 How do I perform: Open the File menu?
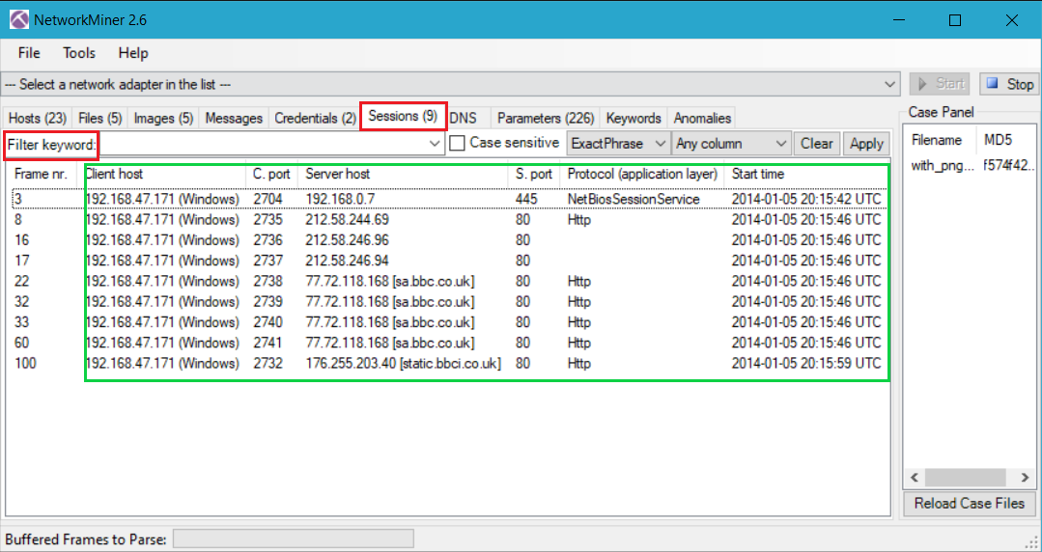29,53
